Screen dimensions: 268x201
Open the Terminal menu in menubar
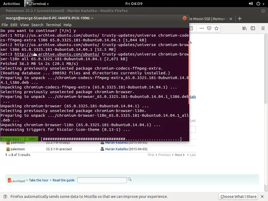coord(53,25)
